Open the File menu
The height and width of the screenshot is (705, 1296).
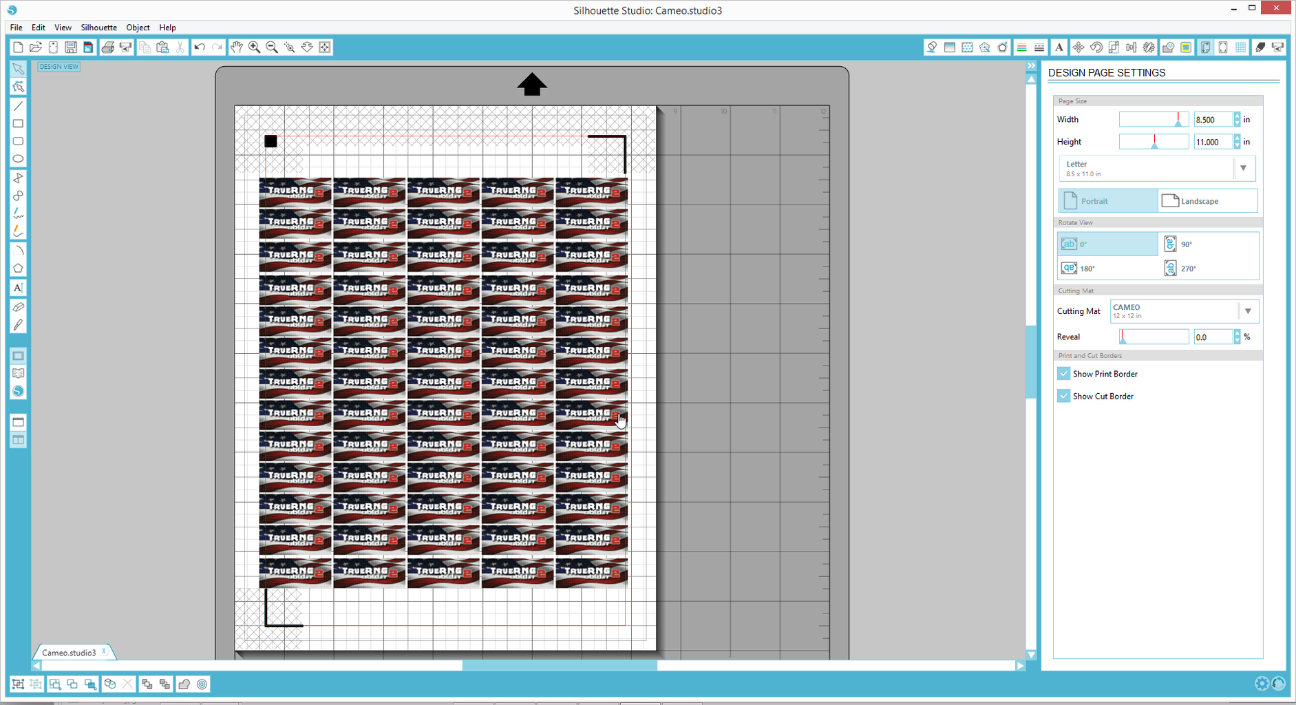pyautogui.click(x=16, y=28)
